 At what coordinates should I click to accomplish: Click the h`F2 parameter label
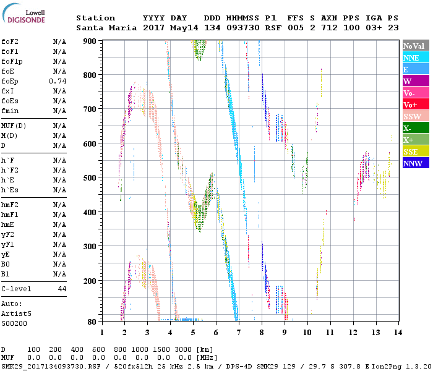click(10, 171)
